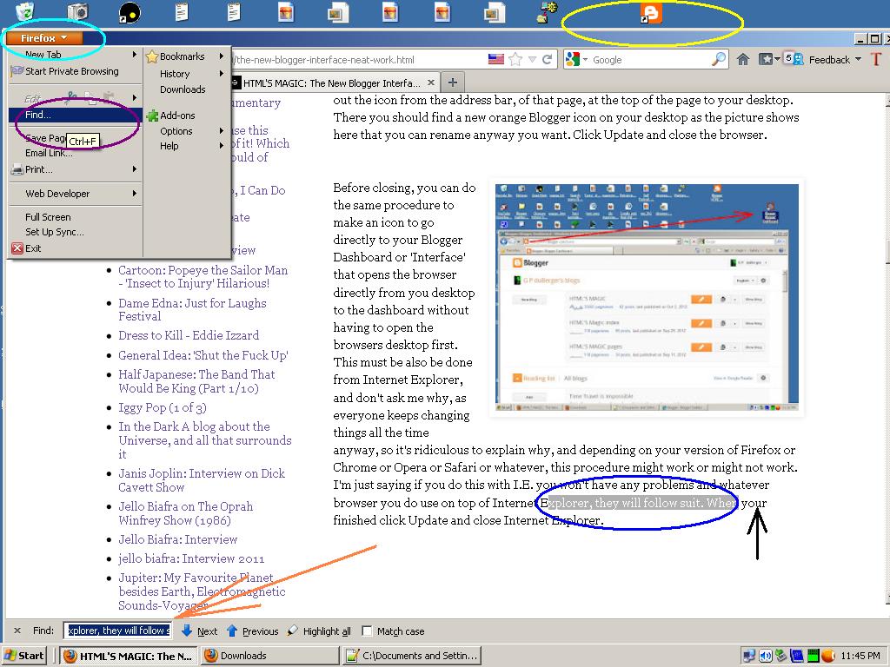Image resolution: width=890 pixels, height=667 pixels.
Task: Click inside the Find text field
Action: [116, 631]
